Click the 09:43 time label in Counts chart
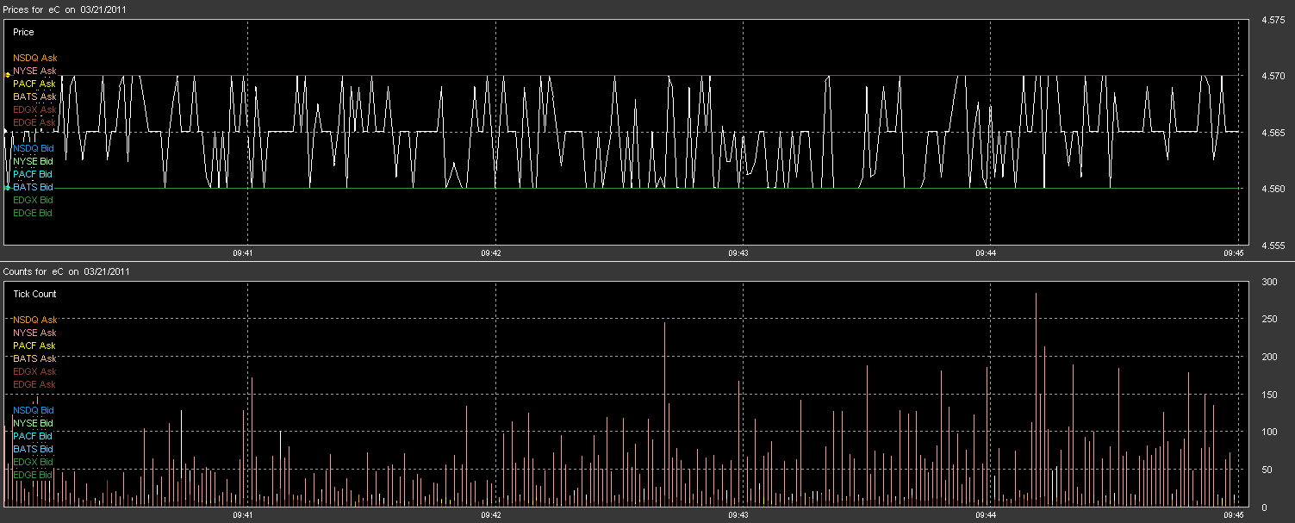The image size is (1295, 523). tap(738, 514)
